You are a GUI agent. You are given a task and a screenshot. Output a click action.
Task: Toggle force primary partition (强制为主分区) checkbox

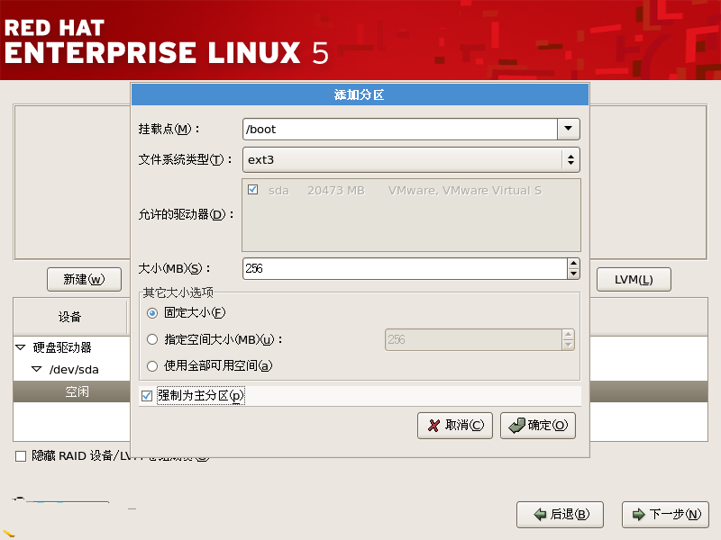148,396
